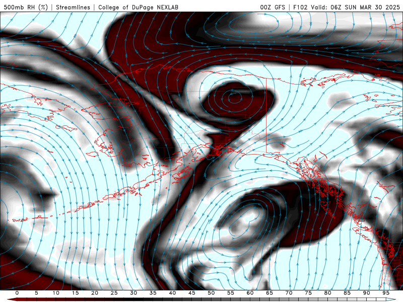Click the color bar label '65'
This screenshot has height=302, width=403.
270,293
